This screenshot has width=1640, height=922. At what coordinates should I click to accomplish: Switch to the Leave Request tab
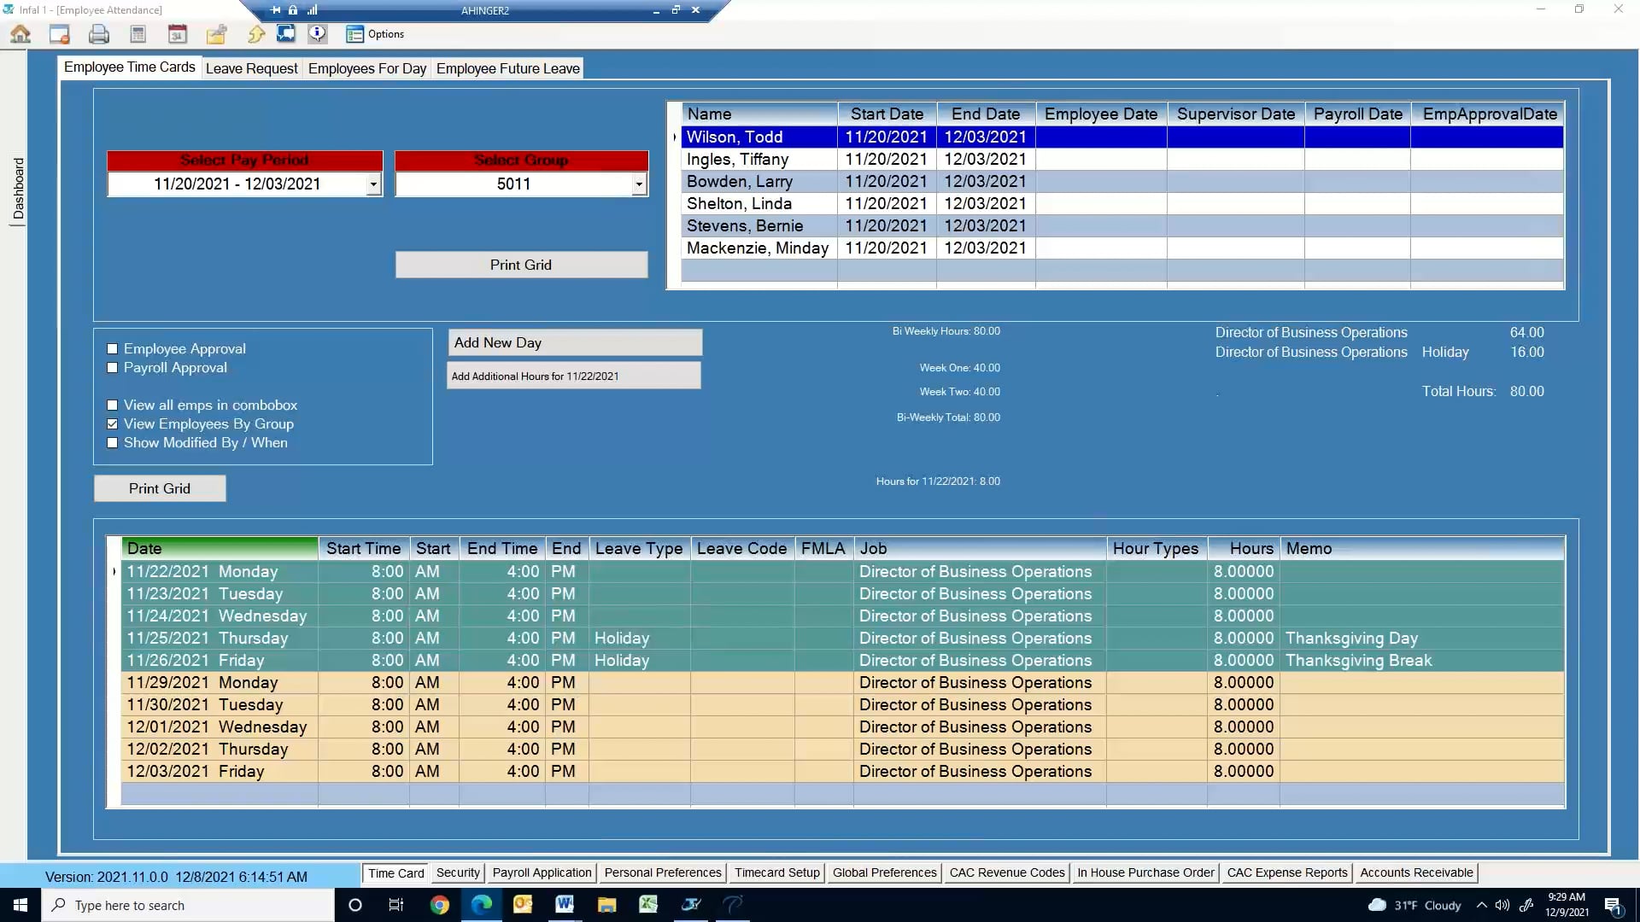[251, 68]
